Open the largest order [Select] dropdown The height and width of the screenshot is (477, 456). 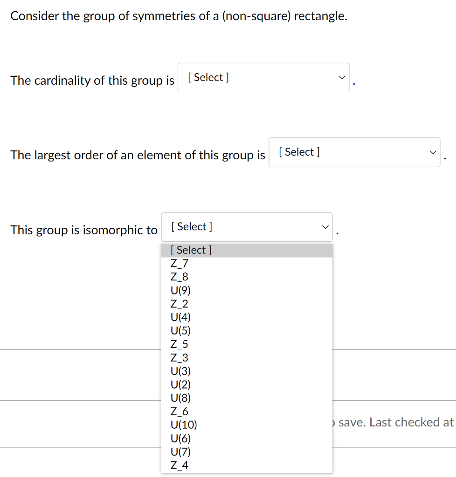coord(354,152)
